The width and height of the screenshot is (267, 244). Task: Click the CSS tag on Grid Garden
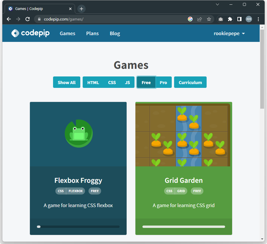click(169, 191)
